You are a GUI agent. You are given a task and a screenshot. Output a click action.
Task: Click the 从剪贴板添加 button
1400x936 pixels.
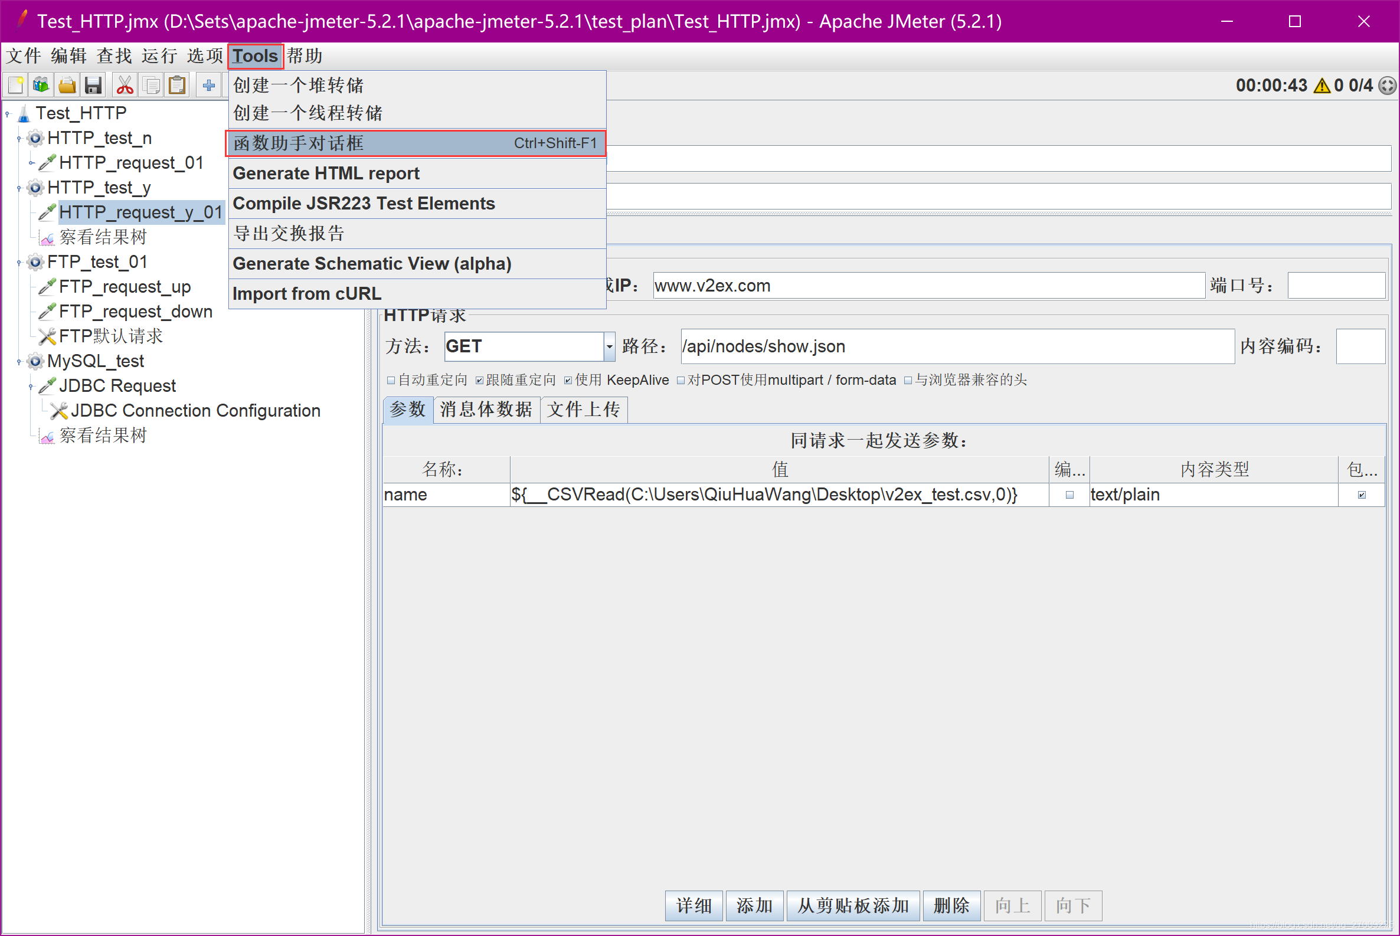(852, 905)
